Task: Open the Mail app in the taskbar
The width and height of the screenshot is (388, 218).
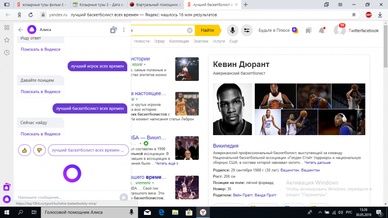Action: (147, 212)
